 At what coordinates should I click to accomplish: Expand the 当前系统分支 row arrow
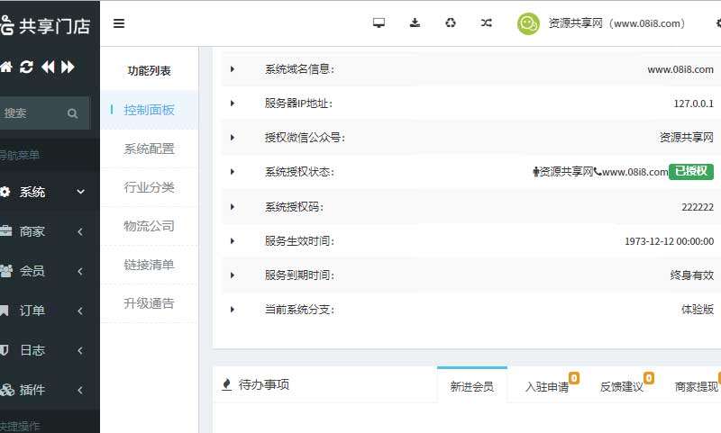[233, 310]
